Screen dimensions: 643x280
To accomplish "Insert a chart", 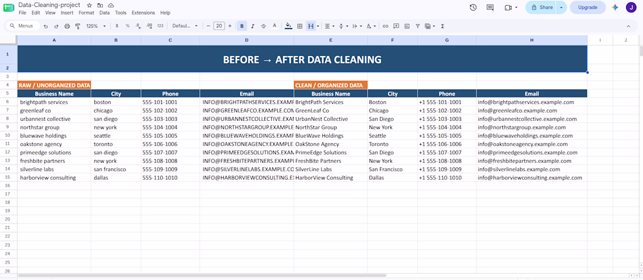I will point(407,26).
